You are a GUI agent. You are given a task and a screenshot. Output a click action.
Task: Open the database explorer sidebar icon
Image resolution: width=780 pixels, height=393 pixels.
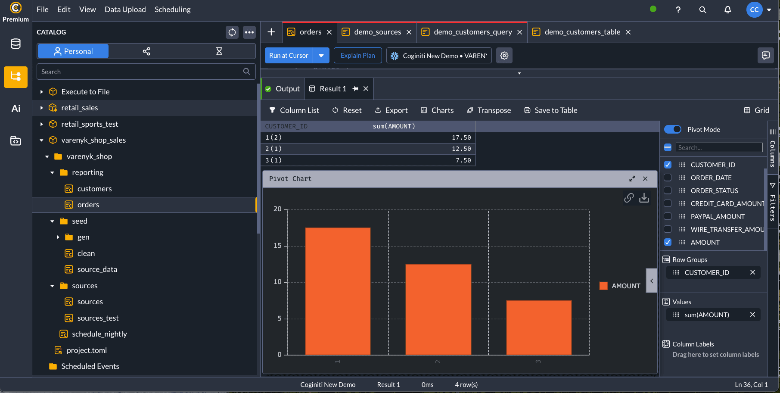pyautogui.click(x=16, y=44)
